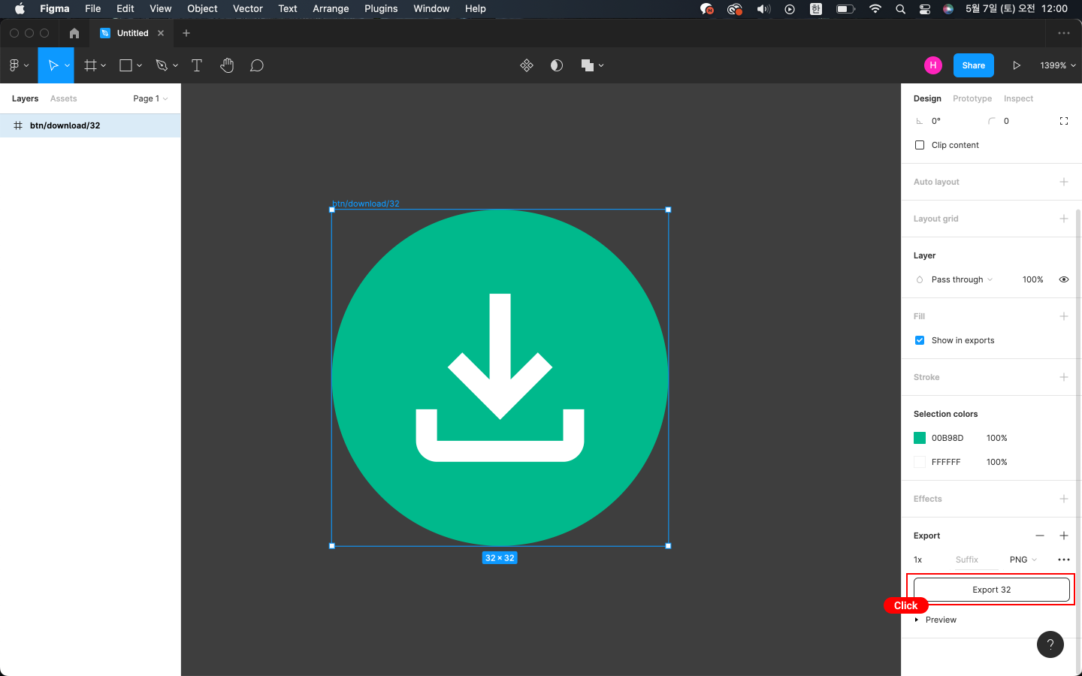The width and height of the screenshot is (1082, 676).
Task: Add Layout grid with plus icon
Action: (x=1064, y=219)
